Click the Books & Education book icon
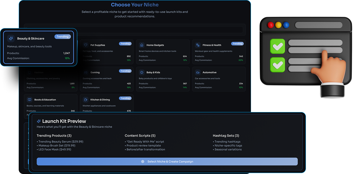This screenshot has width=359, height=174. point(29,100)
